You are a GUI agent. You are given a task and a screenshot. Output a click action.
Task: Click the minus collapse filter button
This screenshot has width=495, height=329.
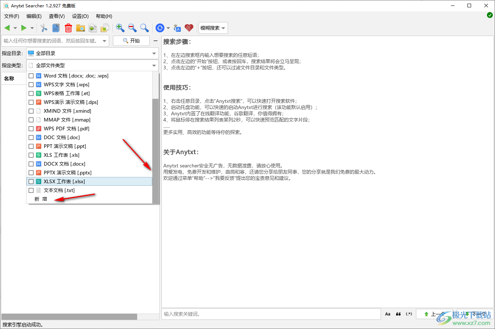[x=156, y=41]
